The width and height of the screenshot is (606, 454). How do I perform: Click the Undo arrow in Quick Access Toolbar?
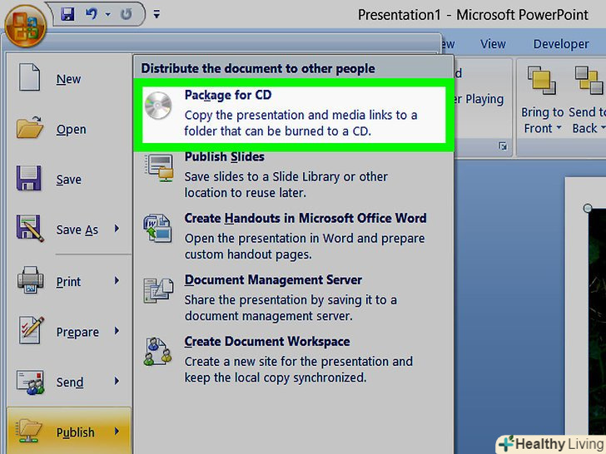pyautogui.click(x=92, y=14)
